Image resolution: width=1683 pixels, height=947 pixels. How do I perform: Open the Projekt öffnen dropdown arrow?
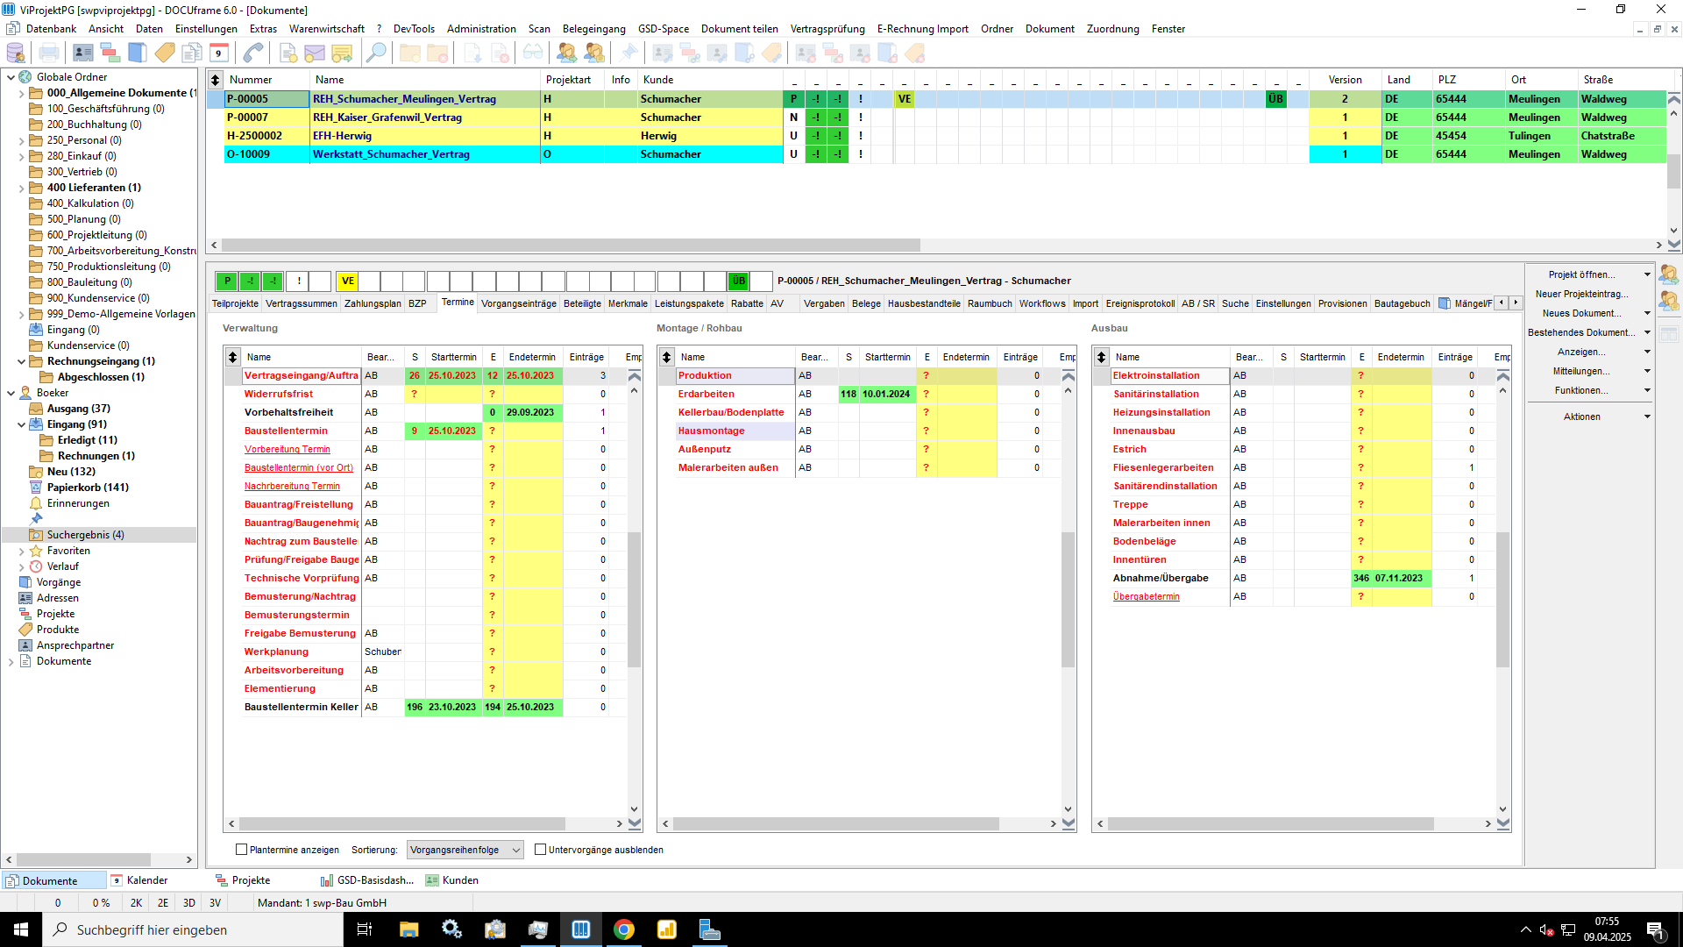1647,274
